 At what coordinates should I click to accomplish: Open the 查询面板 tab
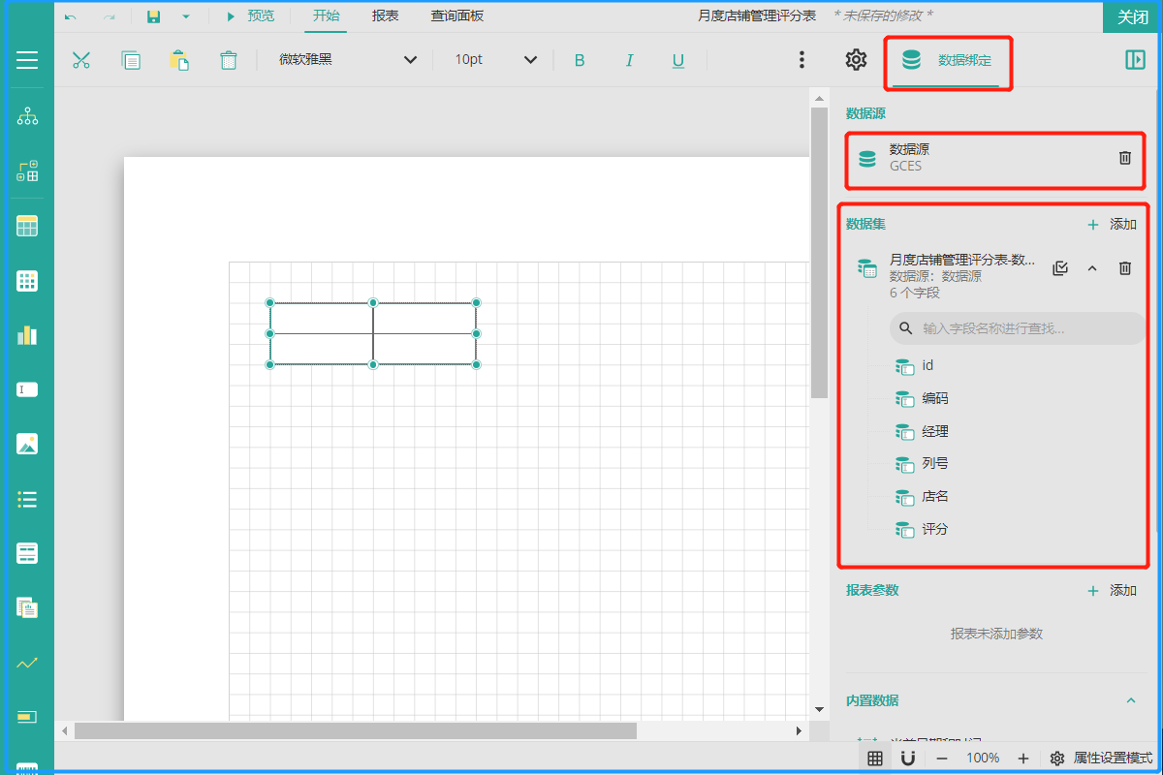click(457, 16)
